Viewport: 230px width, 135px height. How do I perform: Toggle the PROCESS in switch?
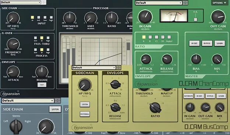click(x=42, y=50)
